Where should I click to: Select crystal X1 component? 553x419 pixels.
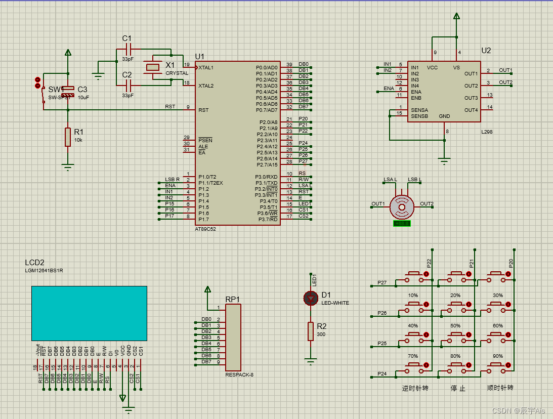(x=153, y=67)
